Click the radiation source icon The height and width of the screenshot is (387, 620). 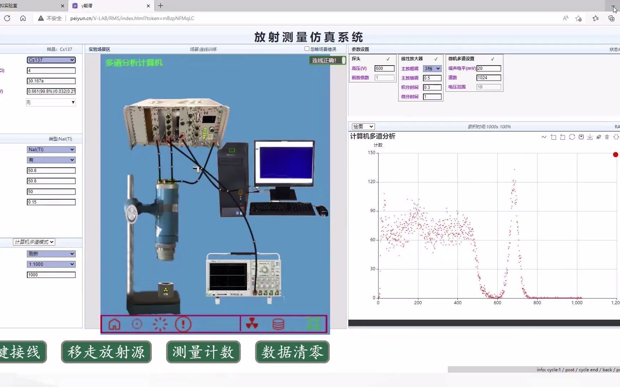(252, 324)
